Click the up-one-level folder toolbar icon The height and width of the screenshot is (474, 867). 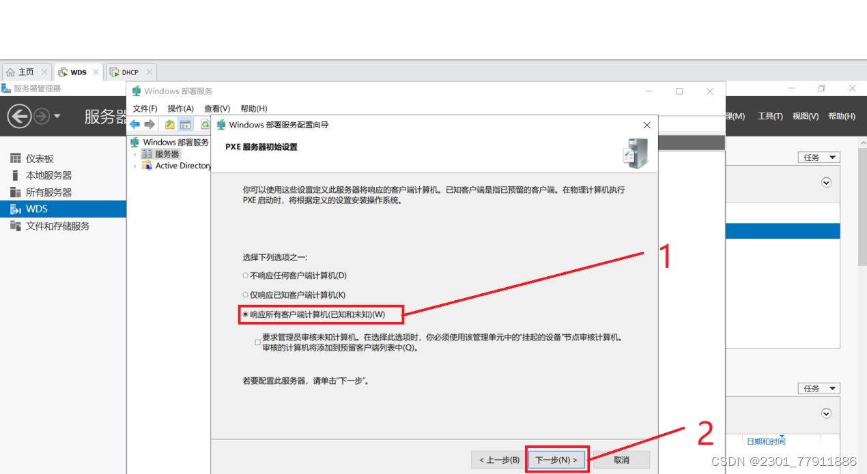pos(170,124)
